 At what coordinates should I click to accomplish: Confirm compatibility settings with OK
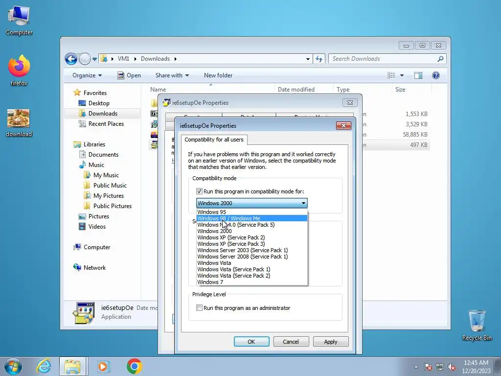tap(251, 342)
